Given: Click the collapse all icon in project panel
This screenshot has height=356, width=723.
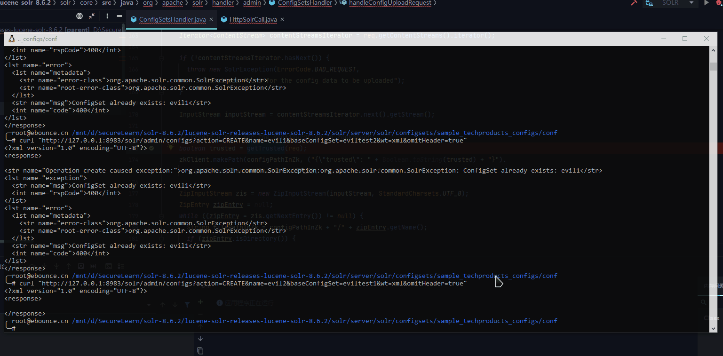Looking at the screenshot, I should (x=92, y=16).
